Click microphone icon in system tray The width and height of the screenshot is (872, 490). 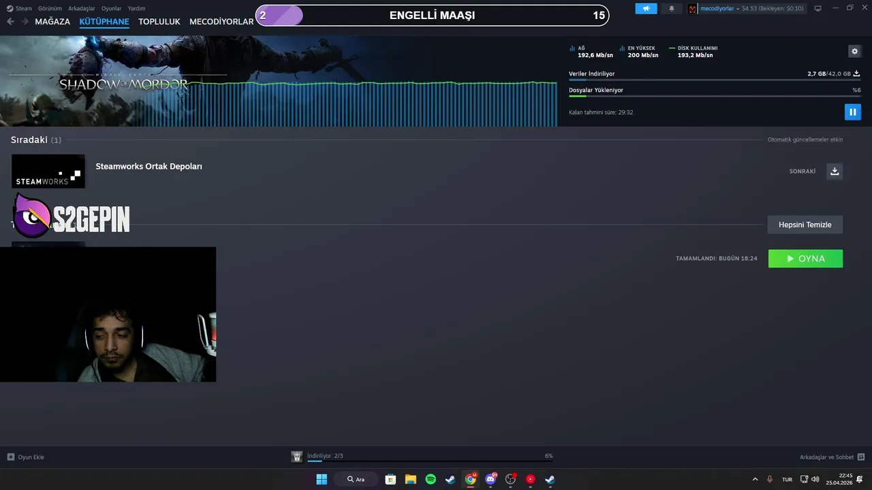(x=770, y=479)
